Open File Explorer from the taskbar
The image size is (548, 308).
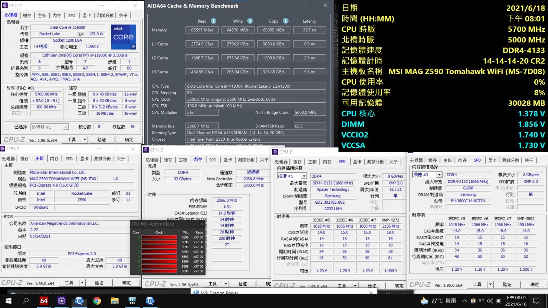(114, 301)
